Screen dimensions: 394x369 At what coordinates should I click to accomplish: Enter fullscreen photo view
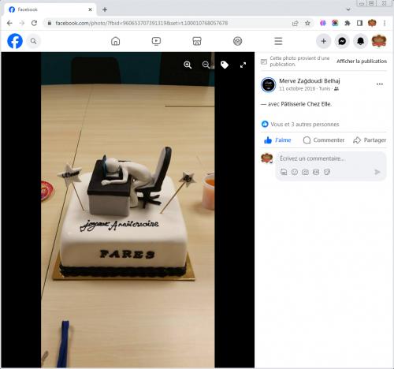tap(243, 65)
